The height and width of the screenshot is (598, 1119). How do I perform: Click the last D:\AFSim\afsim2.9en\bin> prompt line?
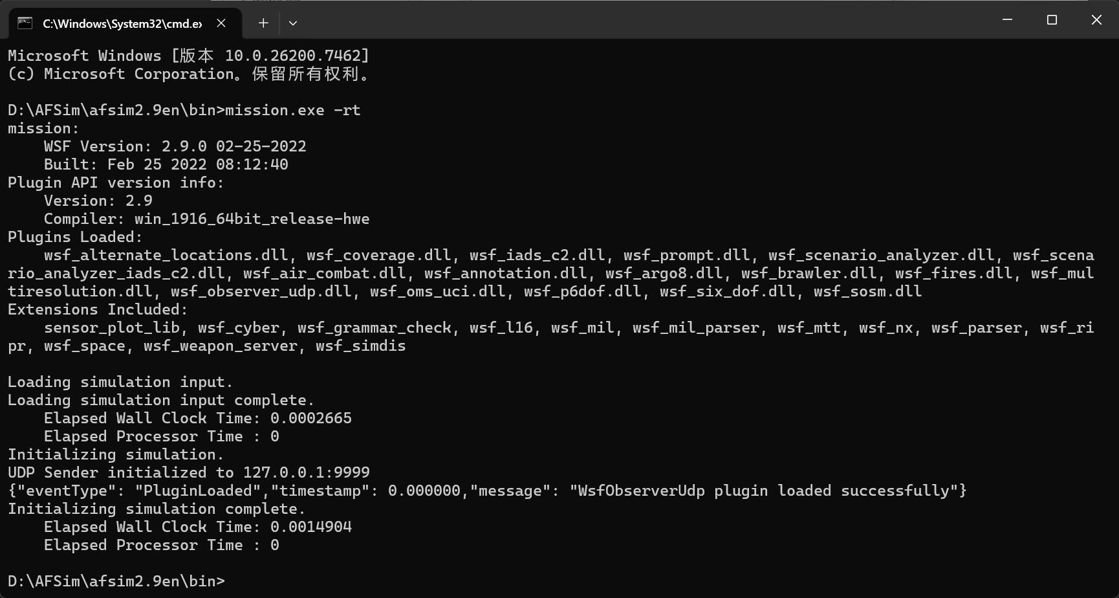click(116, 581)
